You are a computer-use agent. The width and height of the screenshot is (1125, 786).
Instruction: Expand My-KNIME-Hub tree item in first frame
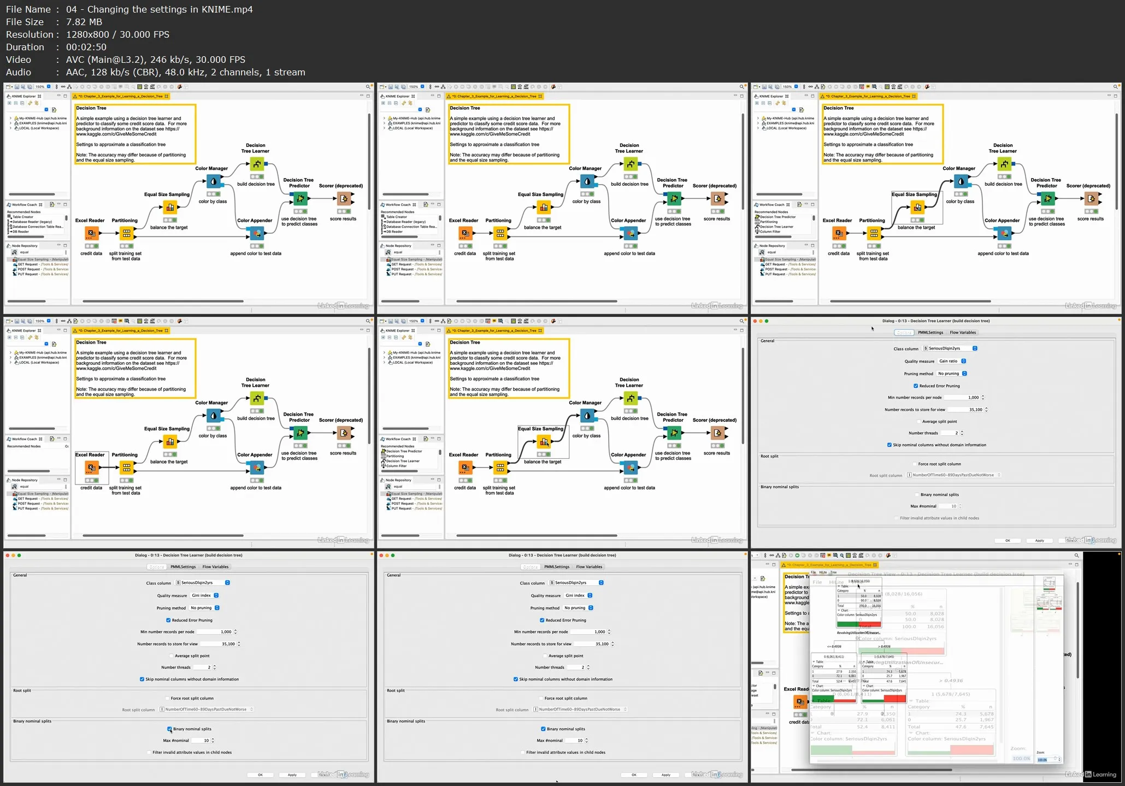coord(10,118)
